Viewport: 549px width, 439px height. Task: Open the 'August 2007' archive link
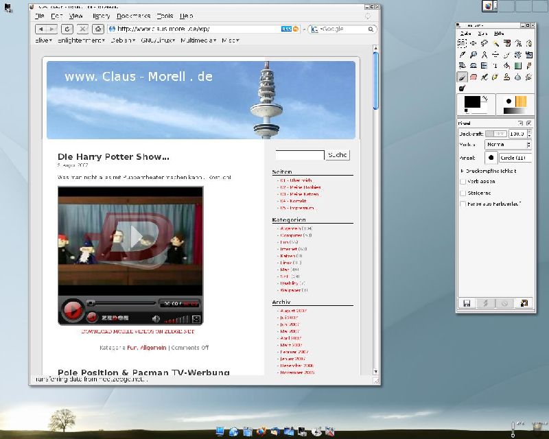tap(294, 311)
